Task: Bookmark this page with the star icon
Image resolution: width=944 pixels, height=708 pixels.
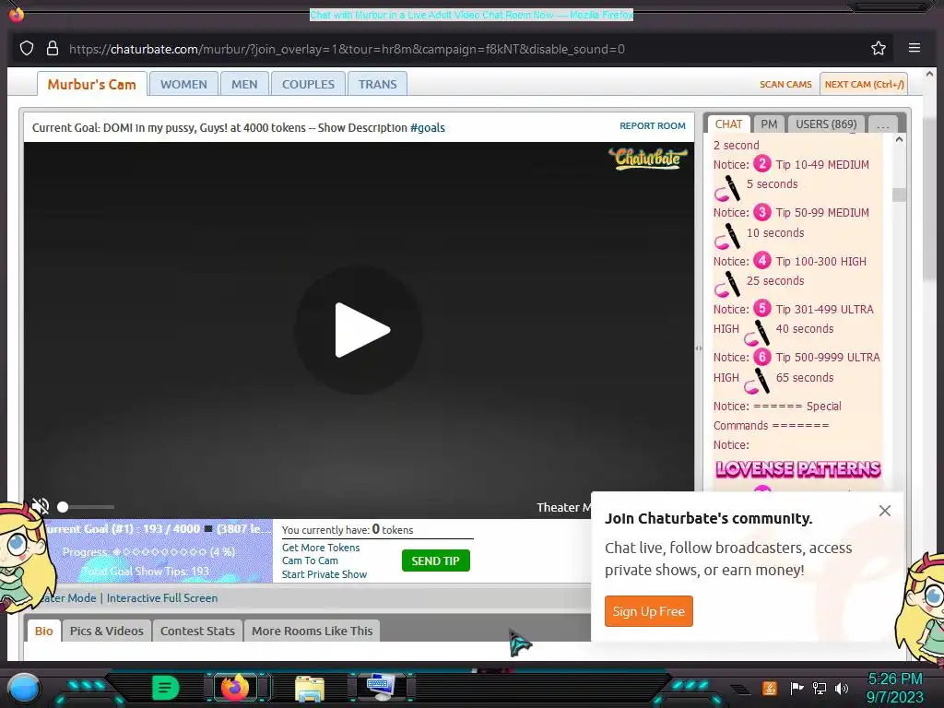Action: [879, 48]
